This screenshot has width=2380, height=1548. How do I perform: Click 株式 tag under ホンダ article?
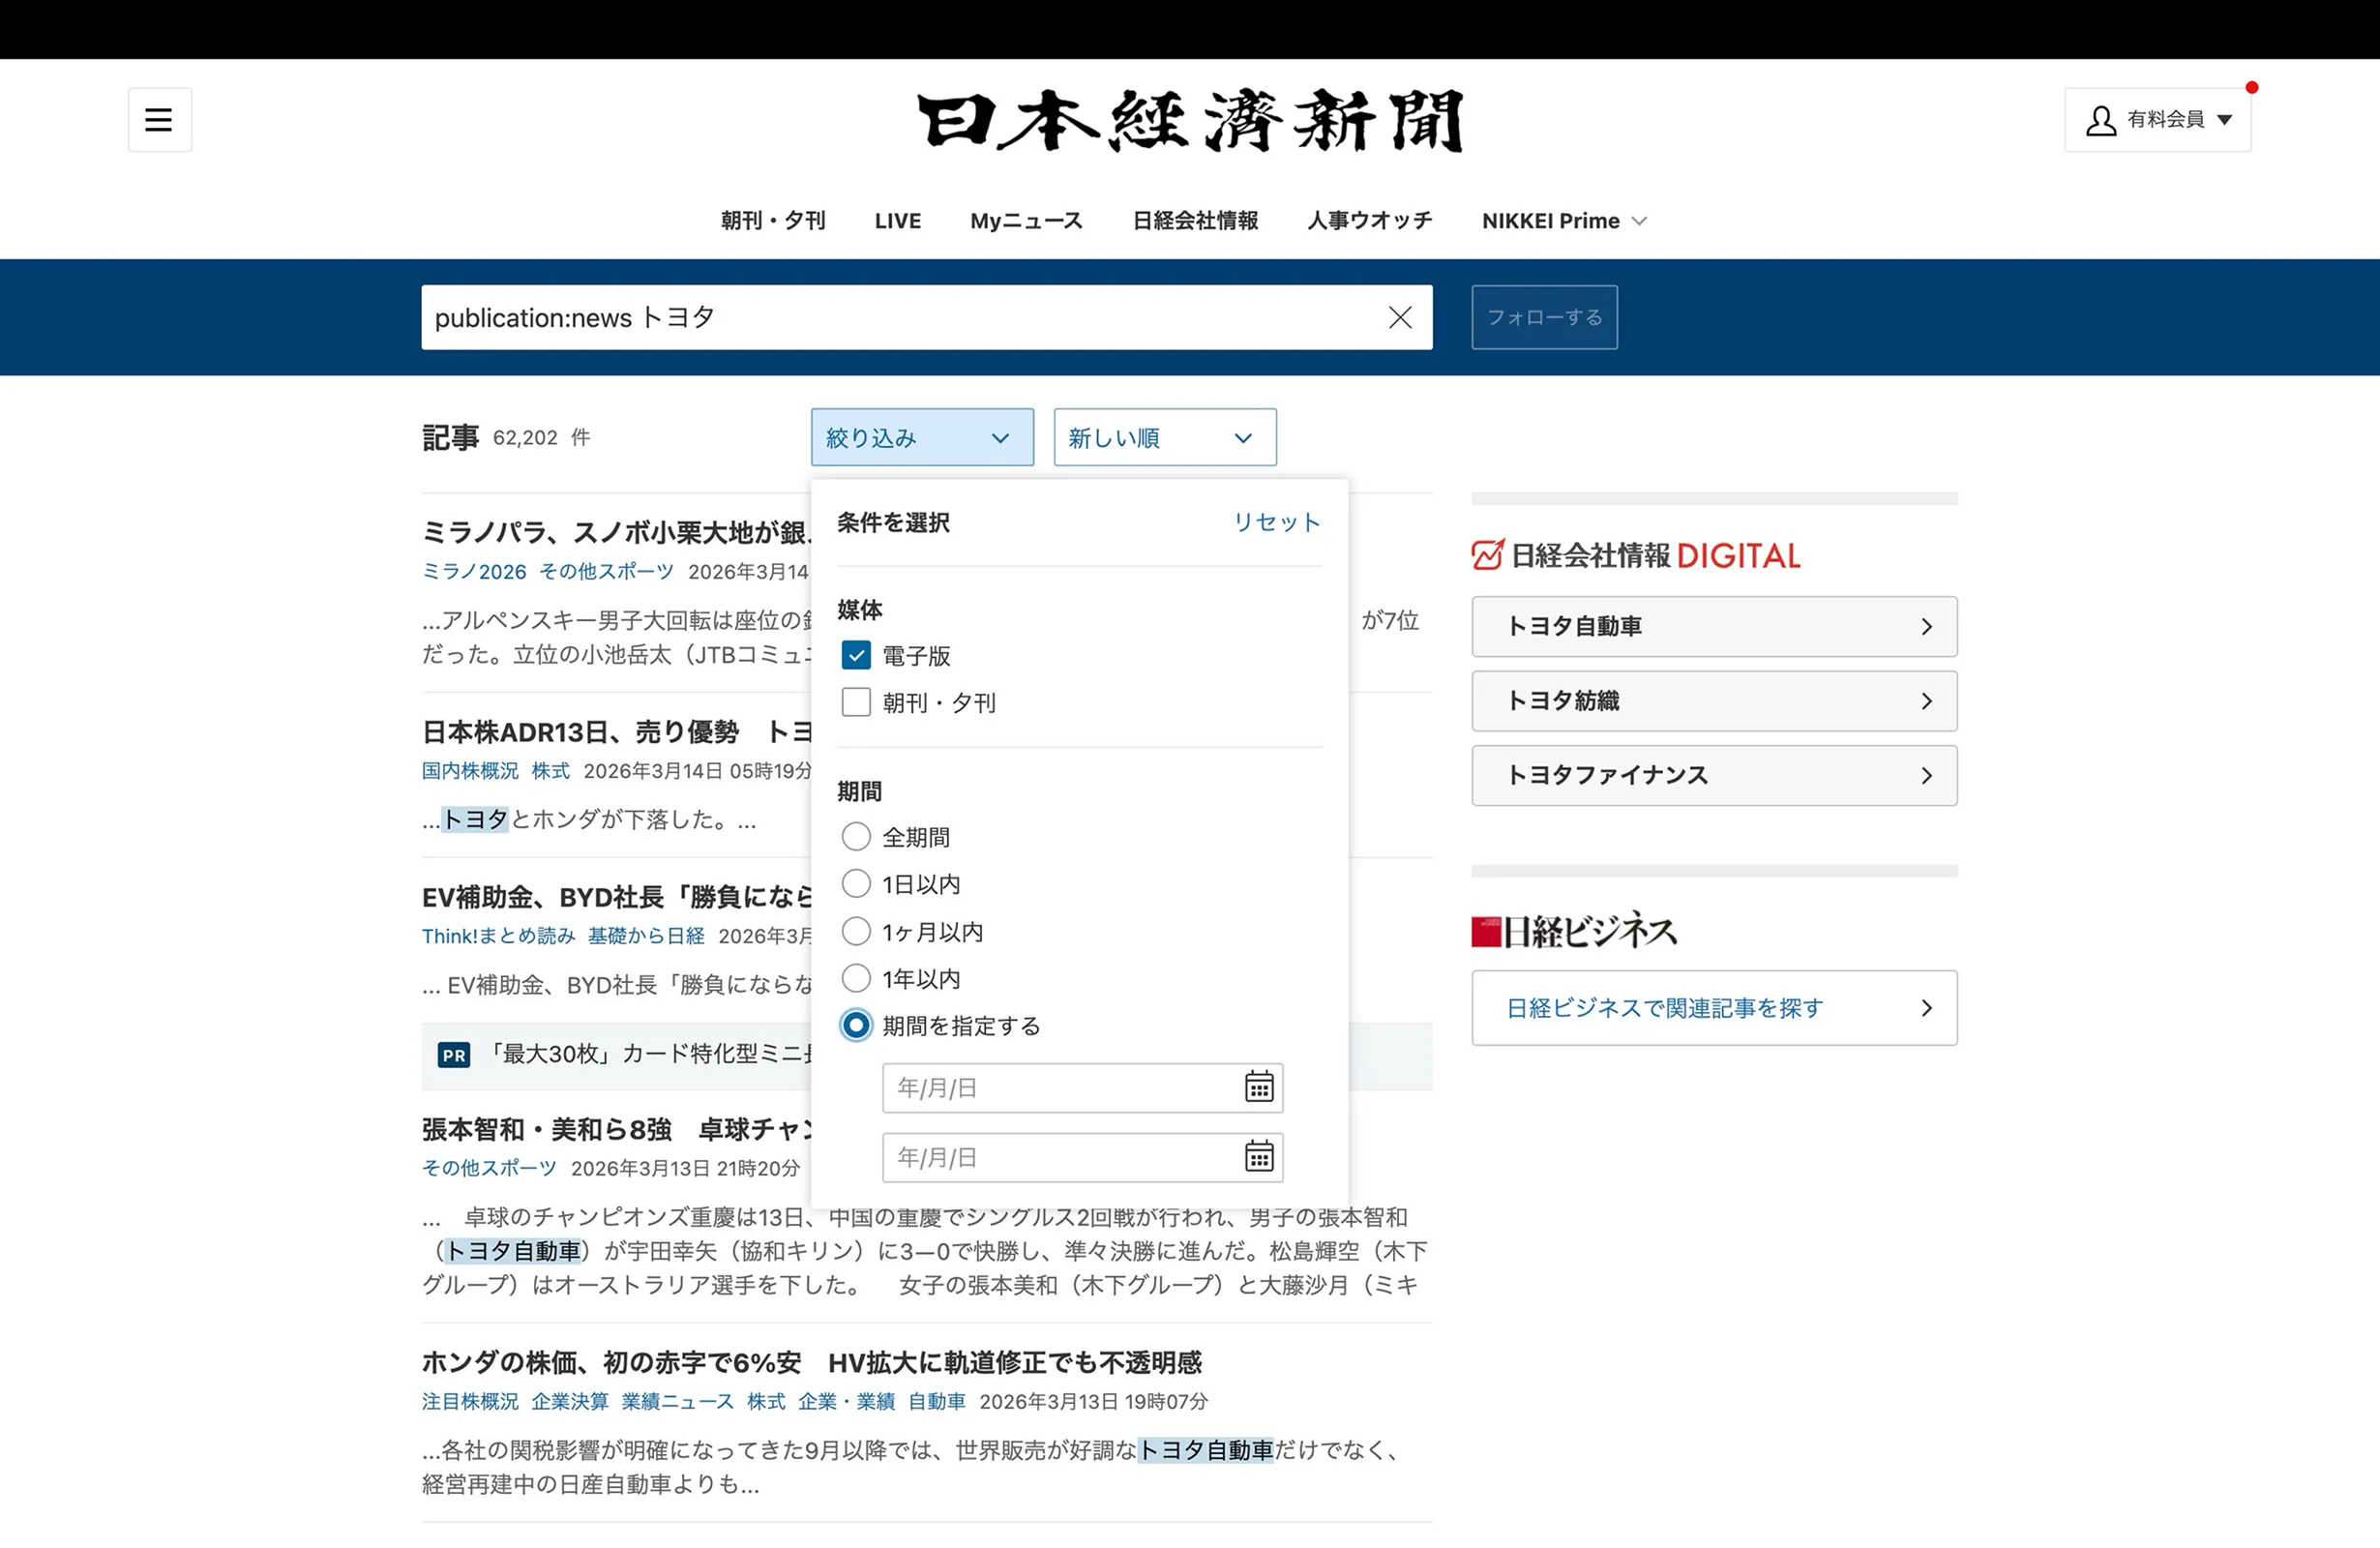coord(766,1402)
